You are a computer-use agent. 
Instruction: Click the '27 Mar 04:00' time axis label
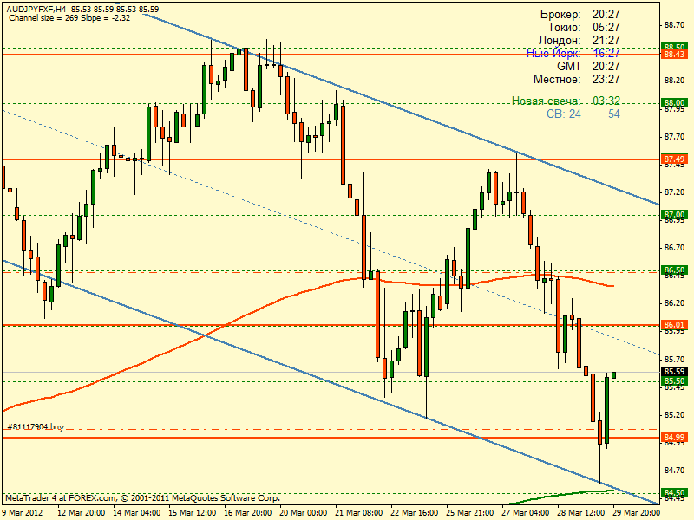[527, 513]
